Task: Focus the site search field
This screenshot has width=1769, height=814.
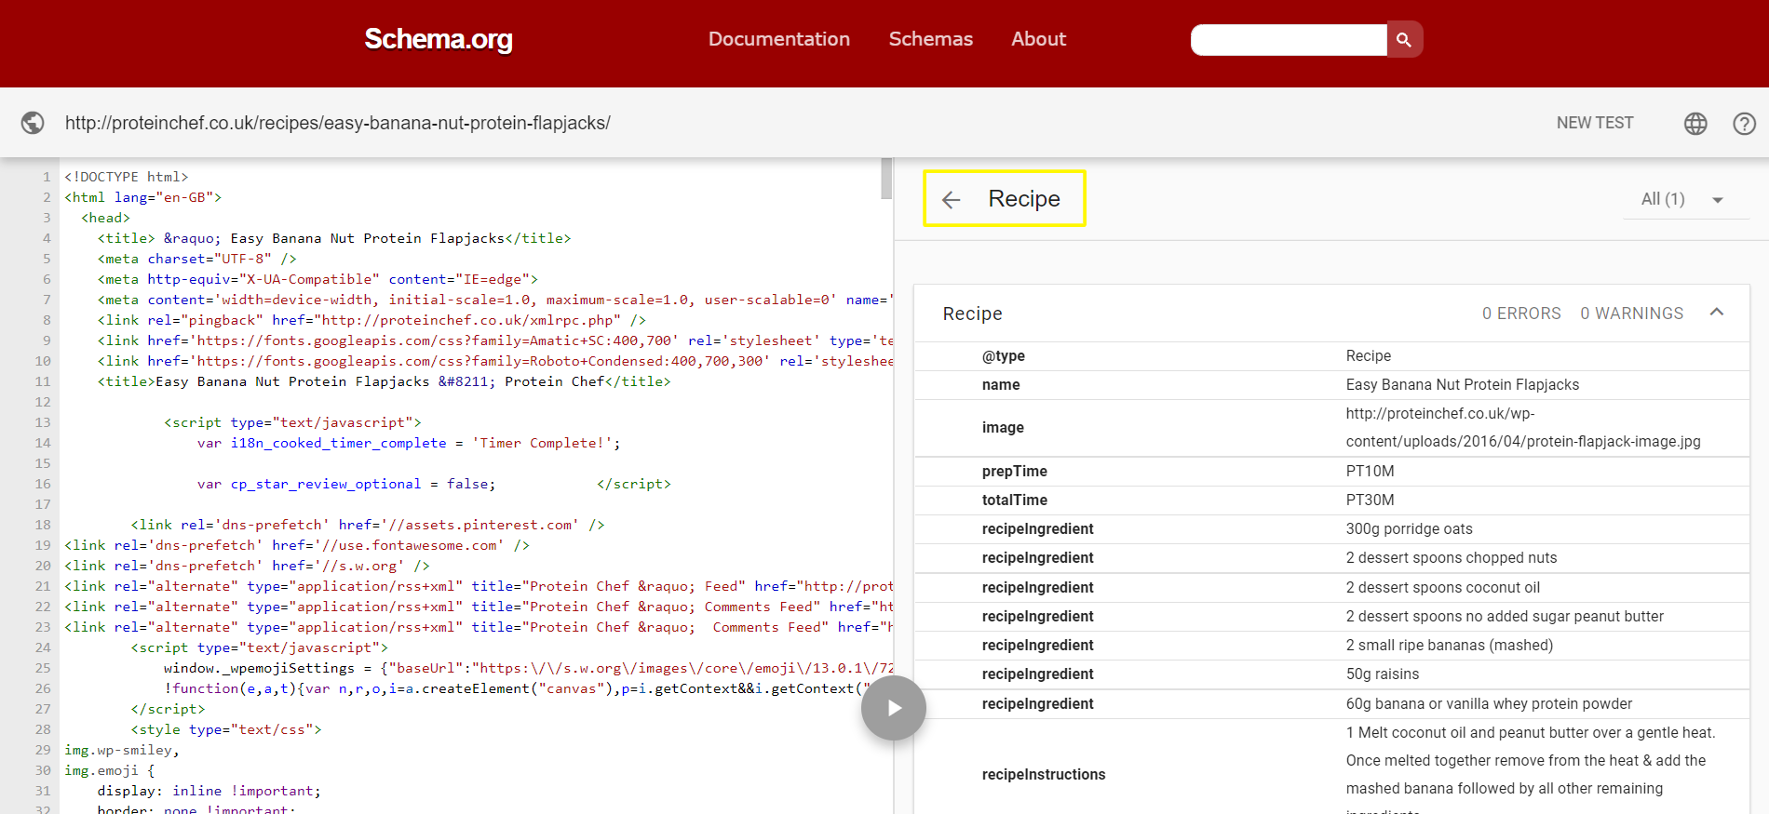Action: point(1289,39)
